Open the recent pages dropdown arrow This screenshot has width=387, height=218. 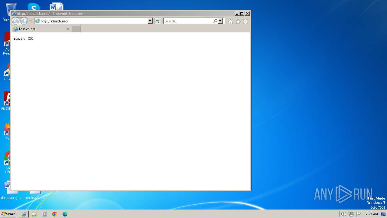point(31,21)
